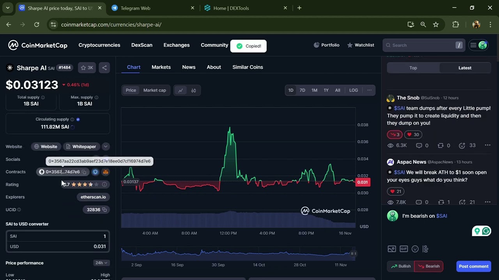Zoom icon in the address bar

(423, 24)
